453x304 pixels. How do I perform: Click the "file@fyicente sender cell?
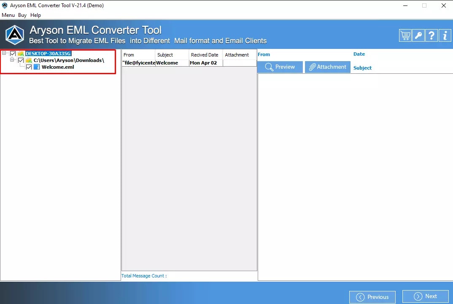coord(139,63)
